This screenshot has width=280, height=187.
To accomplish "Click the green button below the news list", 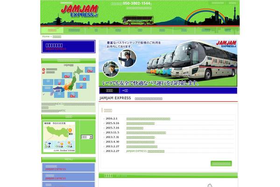I will tap(221, 164).
